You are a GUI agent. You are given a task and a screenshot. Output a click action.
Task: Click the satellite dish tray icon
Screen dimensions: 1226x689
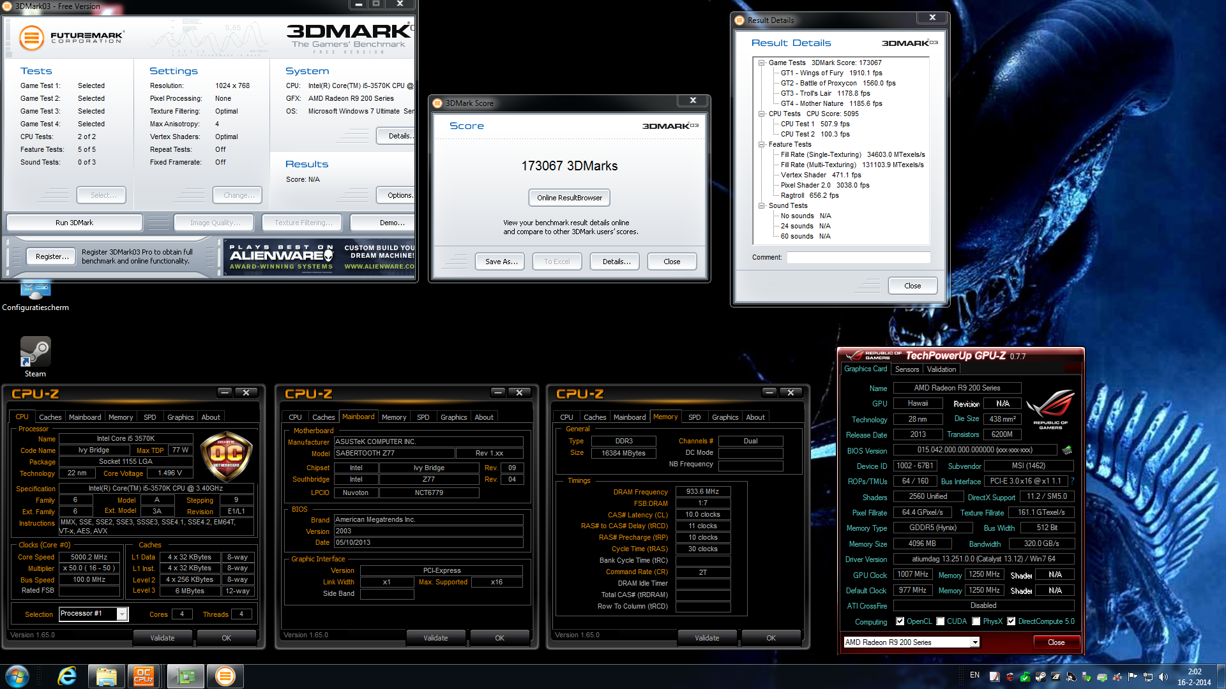coord(1071,676)
